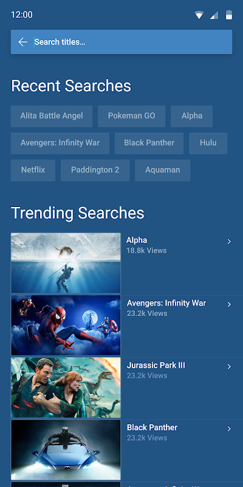The height and width of the screenshot is (487, 243).
Task: Tap the battery status icon
Action: [x=229, y=15]
